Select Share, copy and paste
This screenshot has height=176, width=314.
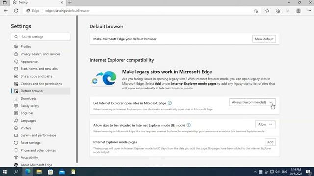[41, 76]
